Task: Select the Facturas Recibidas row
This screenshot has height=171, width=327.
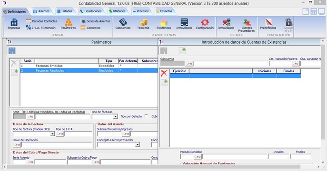Action: click(x=89, y=70)
